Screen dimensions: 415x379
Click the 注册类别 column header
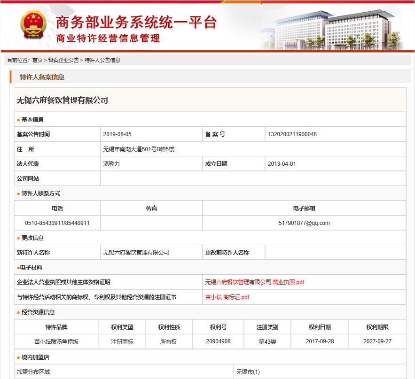point(267,327)
